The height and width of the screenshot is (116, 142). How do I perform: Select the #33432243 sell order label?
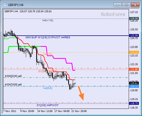pyautogui.click(x=13, y=76)
